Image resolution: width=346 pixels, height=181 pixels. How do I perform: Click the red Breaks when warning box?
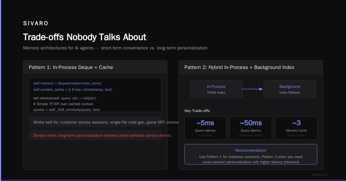95,135
